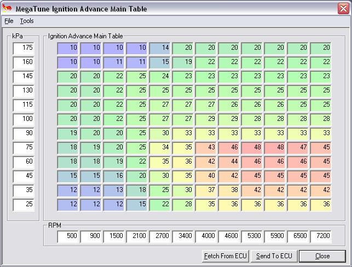Viewport: 352px width, 267px height.
Task: Click the cell with value 34 in the 75 kPa row
Action: (160, 148)
